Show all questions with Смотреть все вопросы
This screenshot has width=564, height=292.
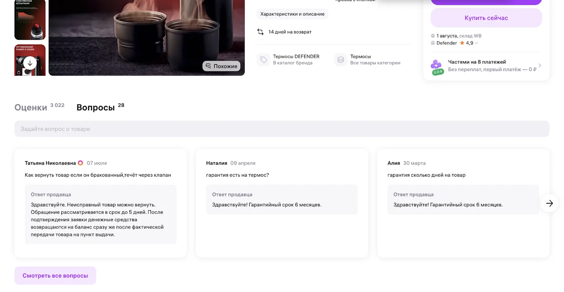[55, 275]
